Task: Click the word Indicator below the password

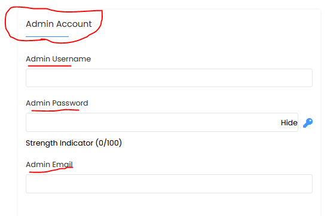Action: [x=76, y=143]
